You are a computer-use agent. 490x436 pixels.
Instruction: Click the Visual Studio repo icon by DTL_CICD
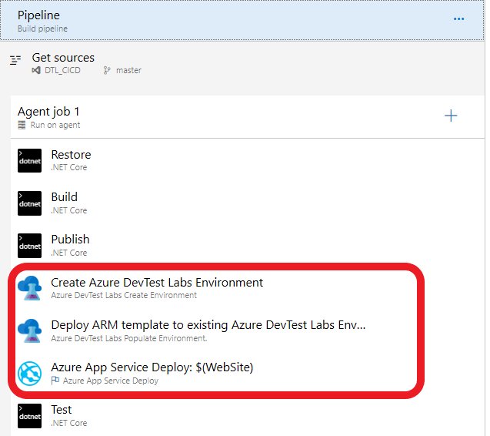coord(36,70)
